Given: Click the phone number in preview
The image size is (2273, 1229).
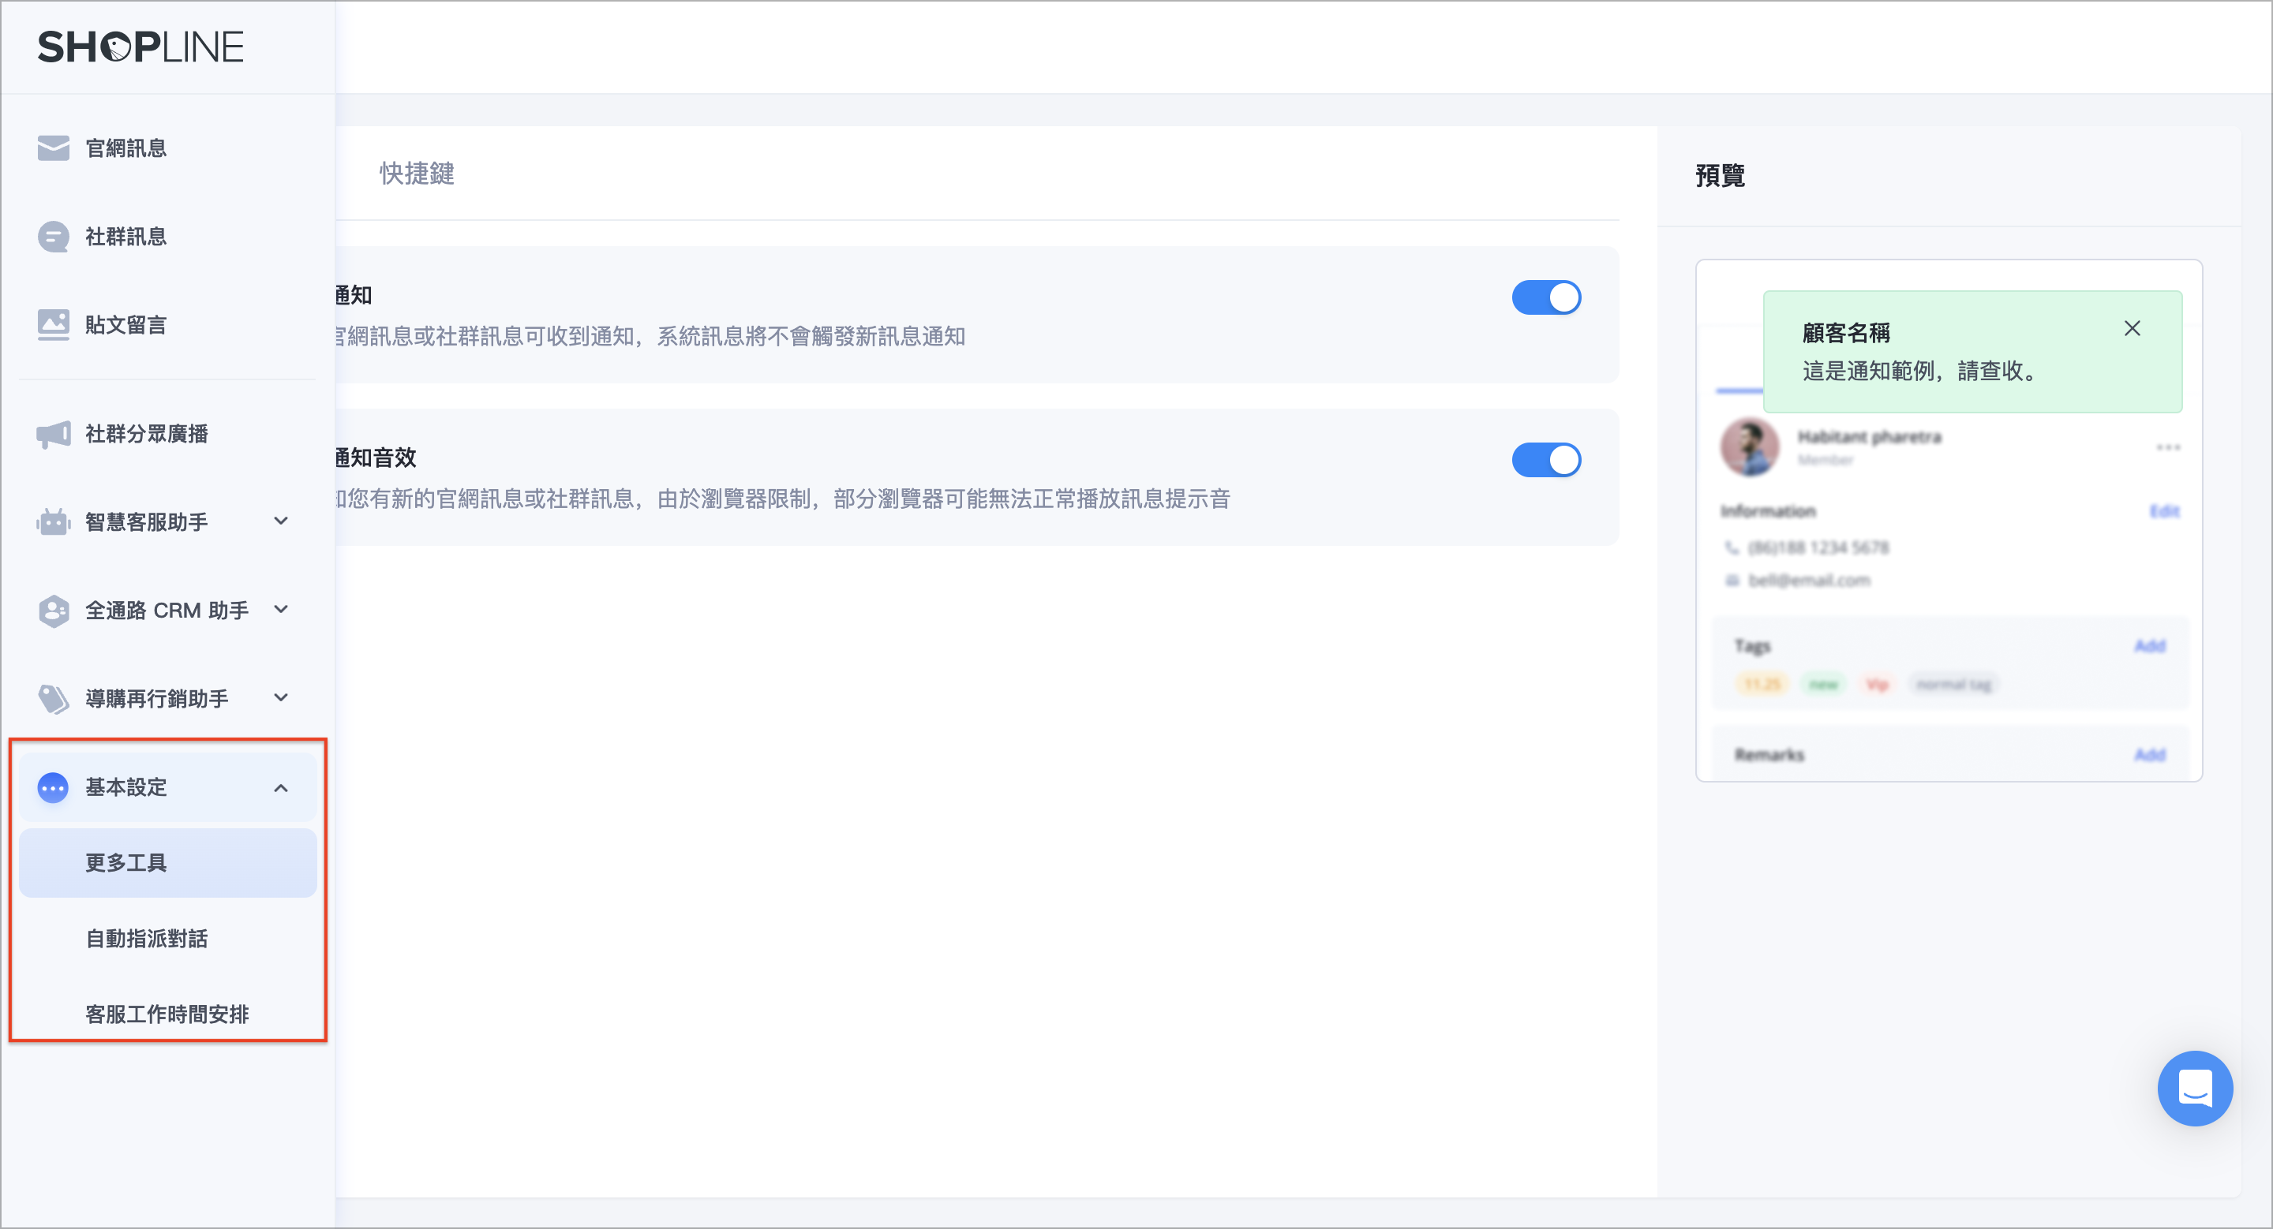Looking at the screenshot, I should [x=1818, y=547].
